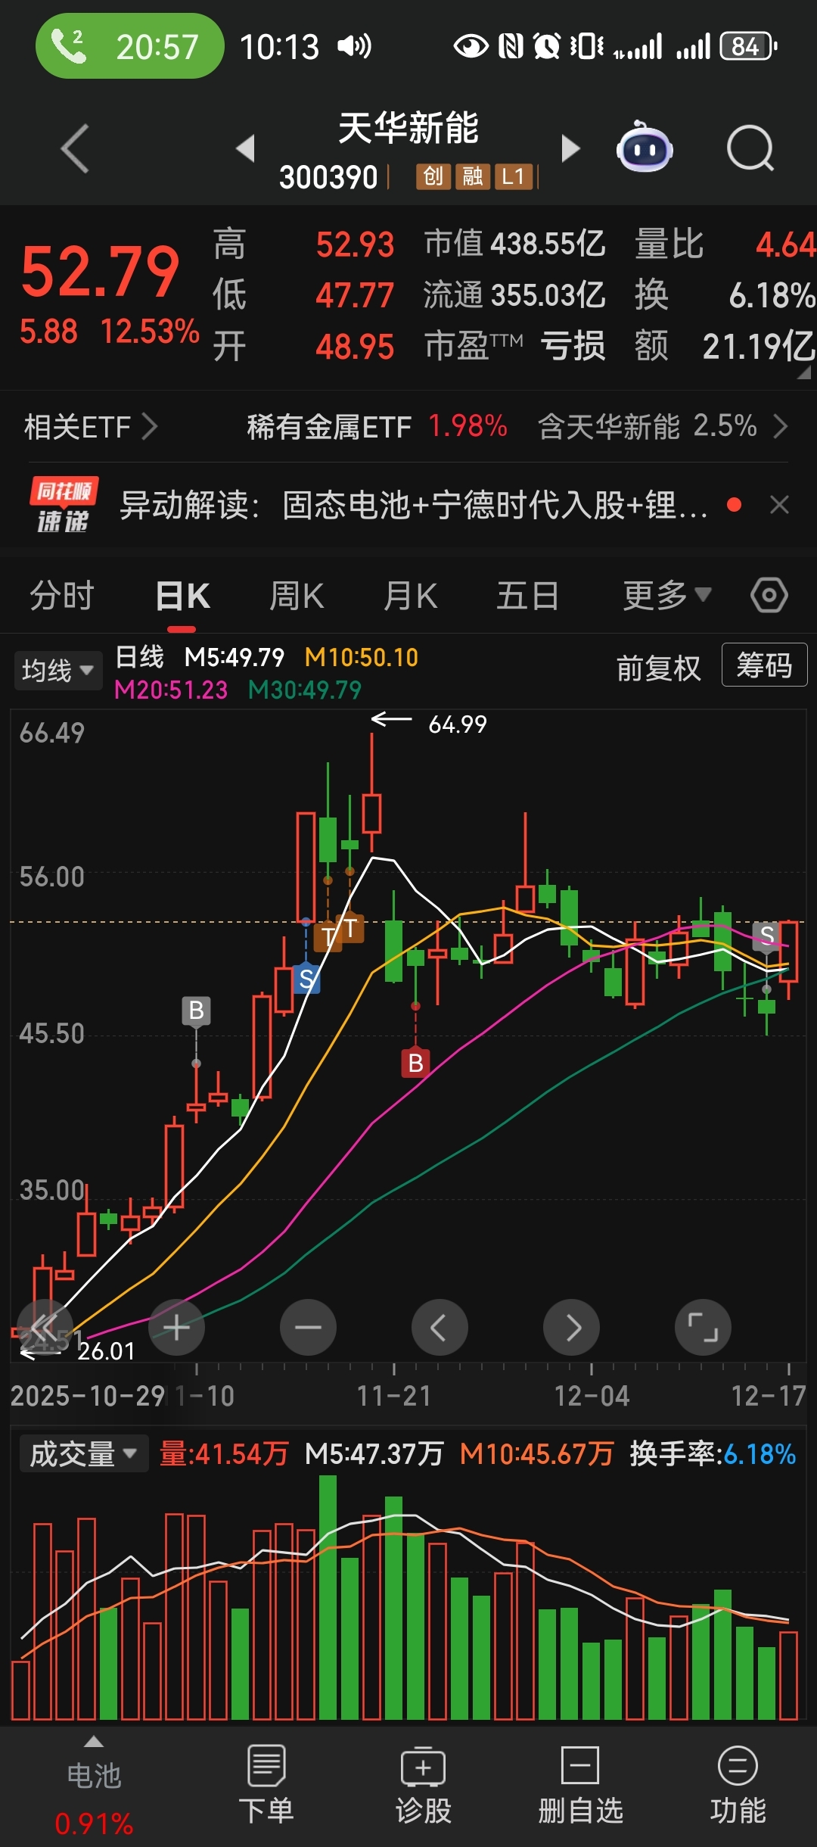817x1847 pixels.
Task: Select the 分时 tab
Action: click(61, 596)
